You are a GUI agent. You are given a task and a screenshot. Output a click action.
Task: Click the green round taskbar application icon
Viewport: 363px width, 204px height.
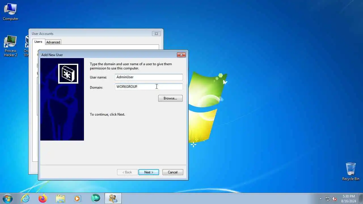coord(96,198)
